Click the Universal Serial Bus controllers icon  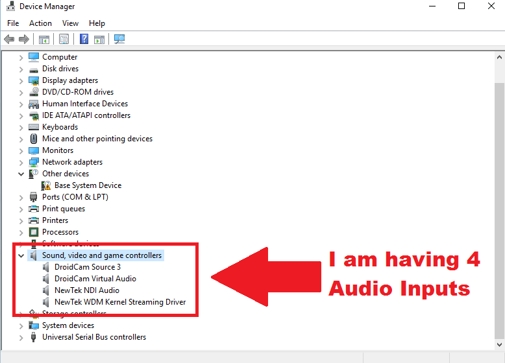[34, 337]
